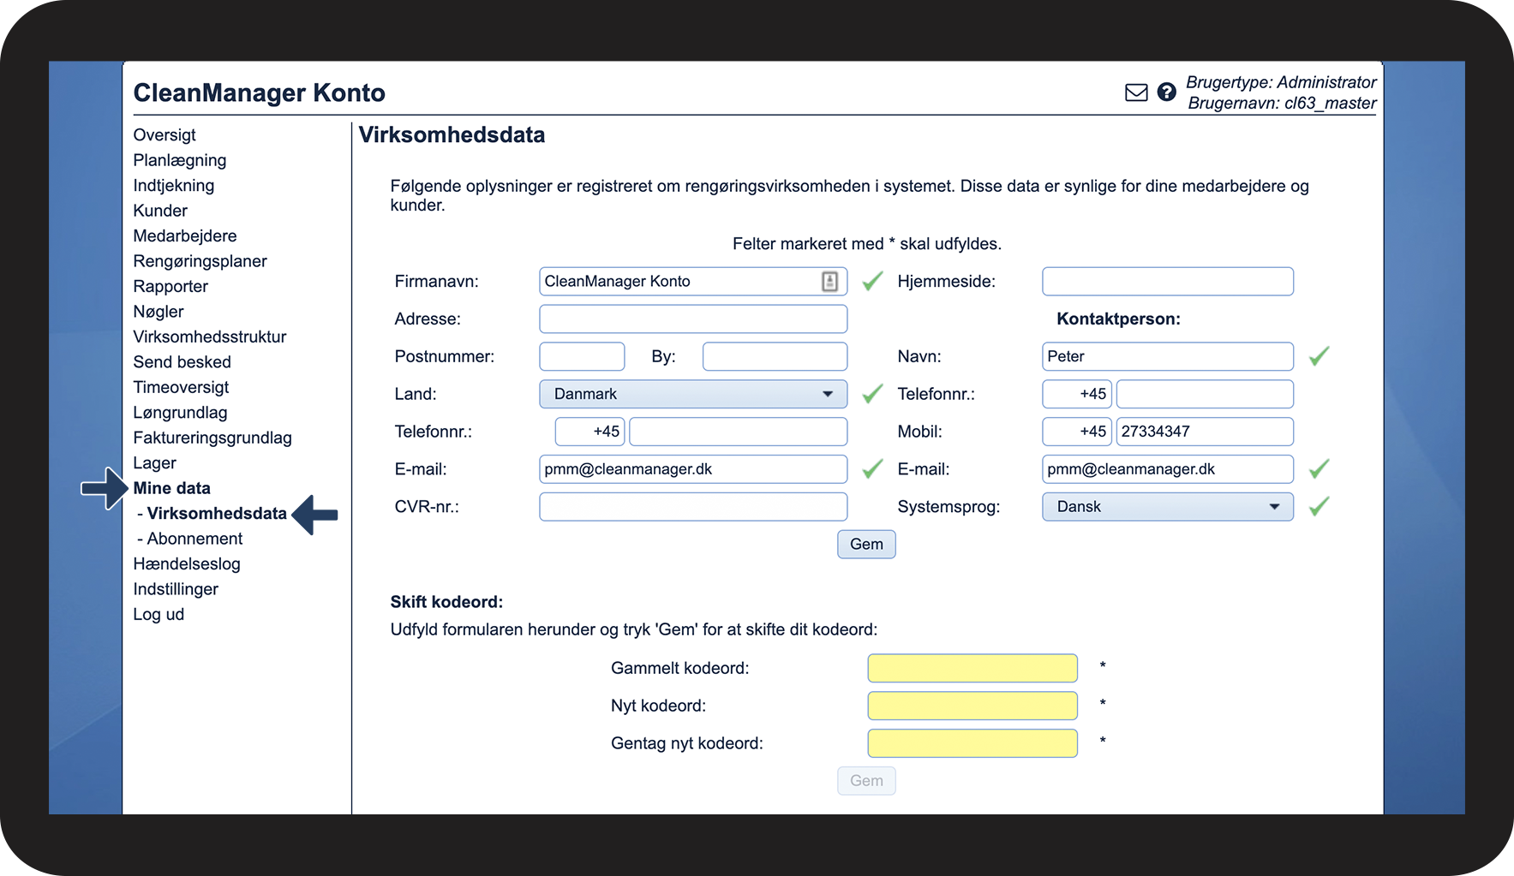Select the Gentag nyt kodeord field
Screen dimensions: 1514x876
972,743
